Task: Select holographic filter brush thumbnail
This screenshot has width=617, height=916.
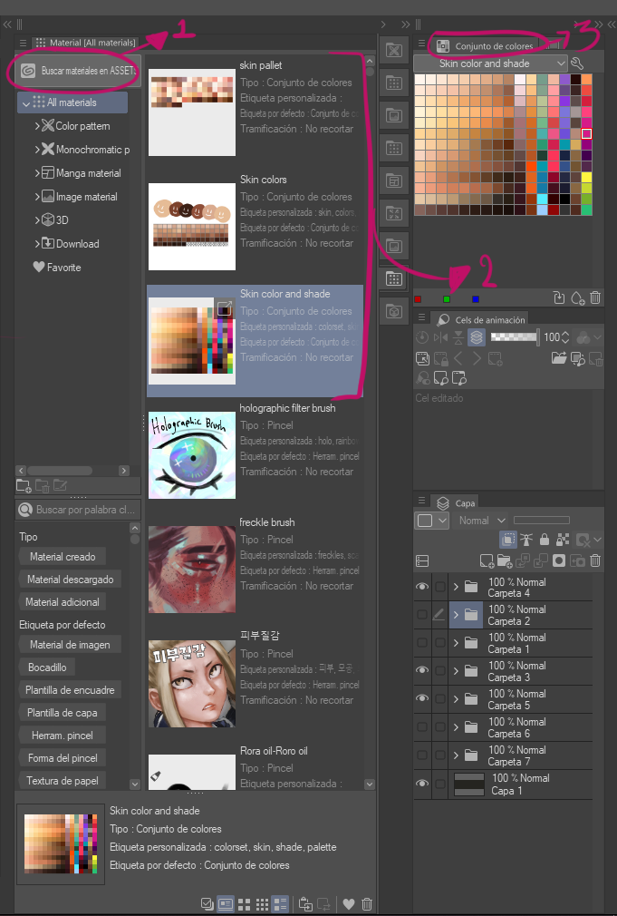Action: click(x=192, y=455)
